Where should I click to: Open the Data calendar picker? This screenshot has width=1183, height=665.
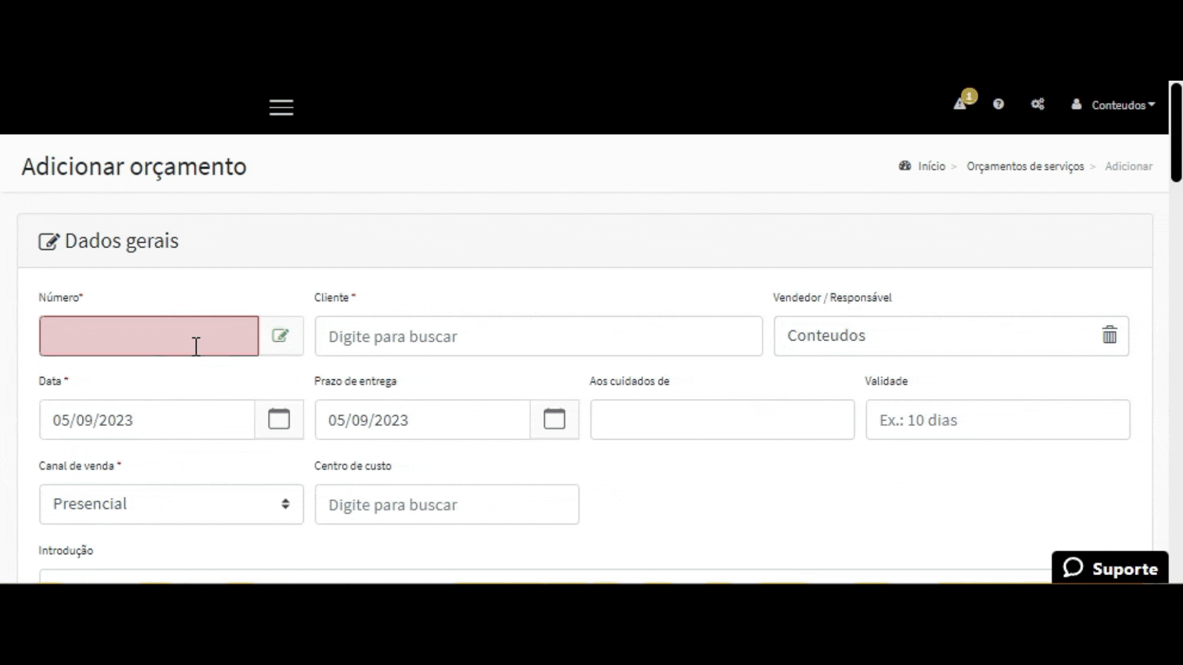[279, 419]
